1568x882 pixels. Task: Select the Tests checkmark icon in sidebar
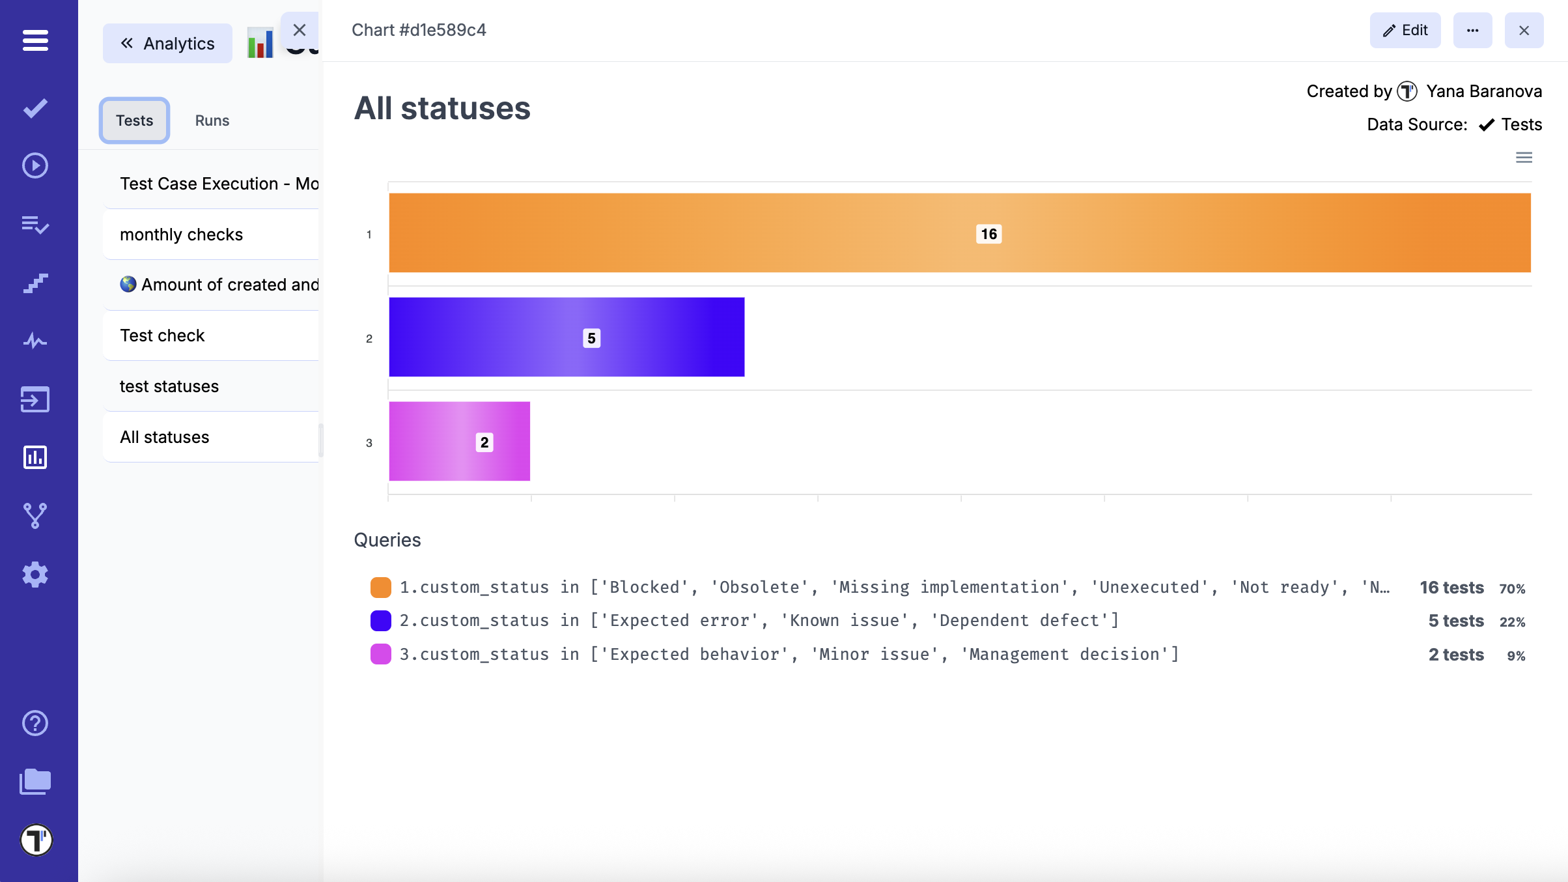click(35, 107)
